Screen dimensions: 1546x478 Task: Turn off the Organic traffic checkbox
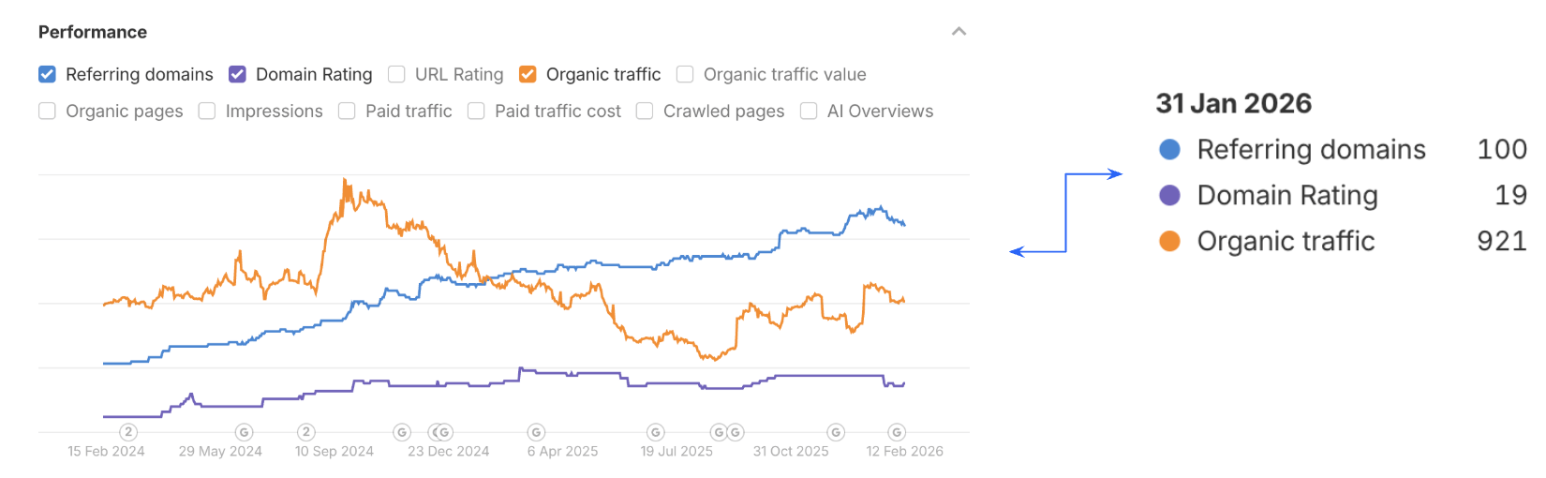click(x=528, y=74)
